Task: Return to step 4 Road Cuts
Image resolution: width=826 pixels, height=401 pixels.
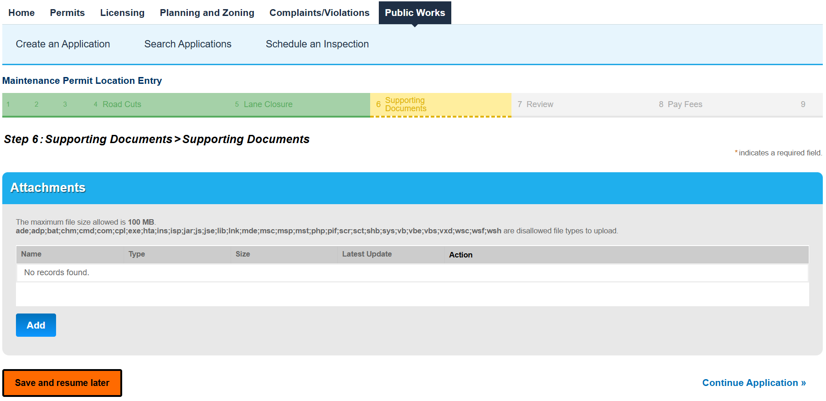Action: click(x=118, y=104)
